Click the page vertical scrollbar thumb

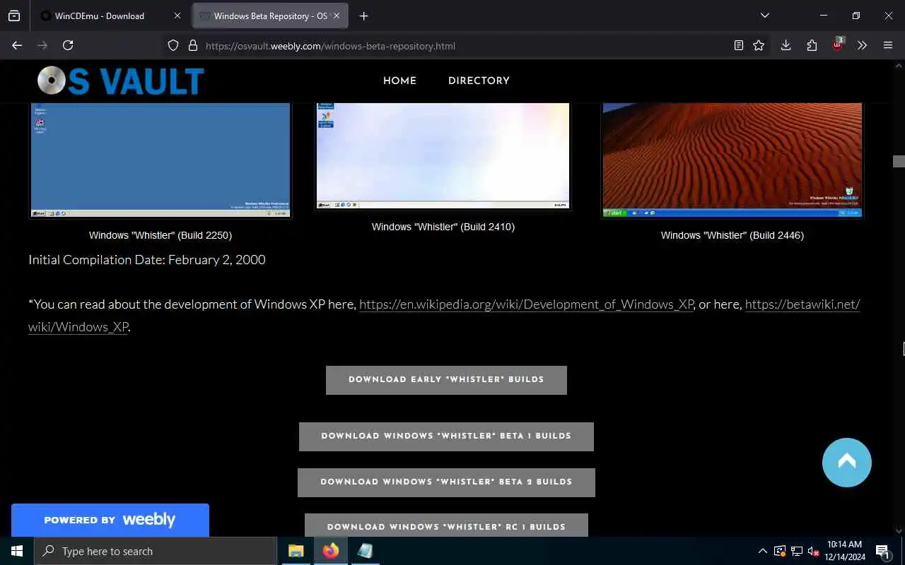(899, 161)
